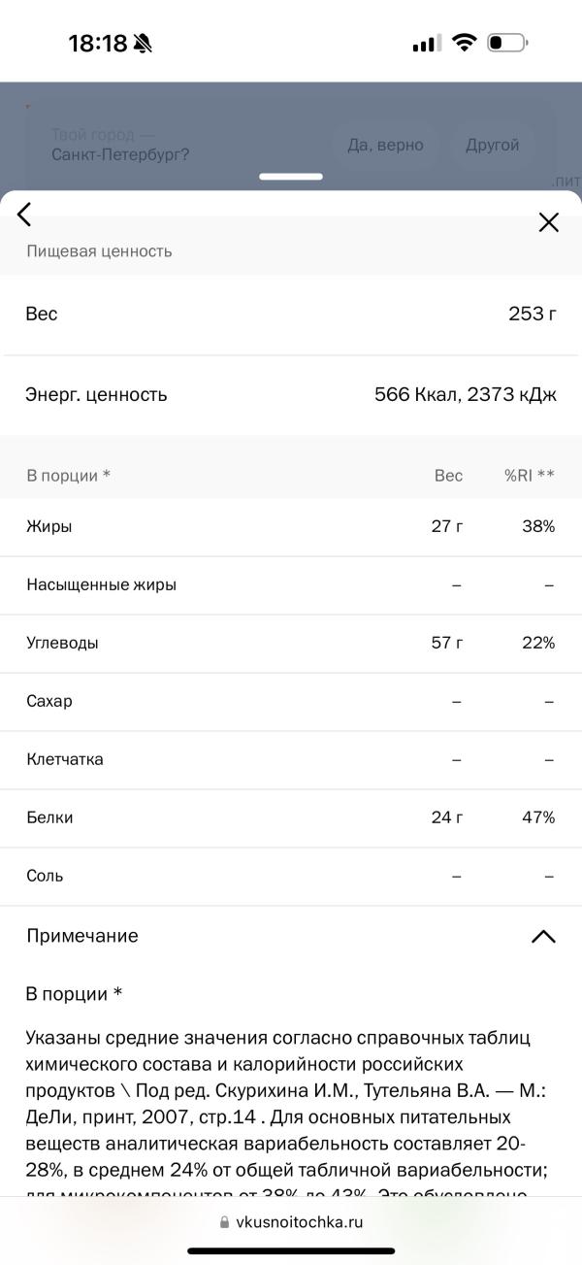Close the nutrition sheet with X
This screenshot has height=1265, width=582.
point(548,222)
